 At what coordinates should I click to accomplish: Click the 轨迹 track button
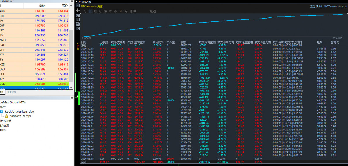[153, 11]
